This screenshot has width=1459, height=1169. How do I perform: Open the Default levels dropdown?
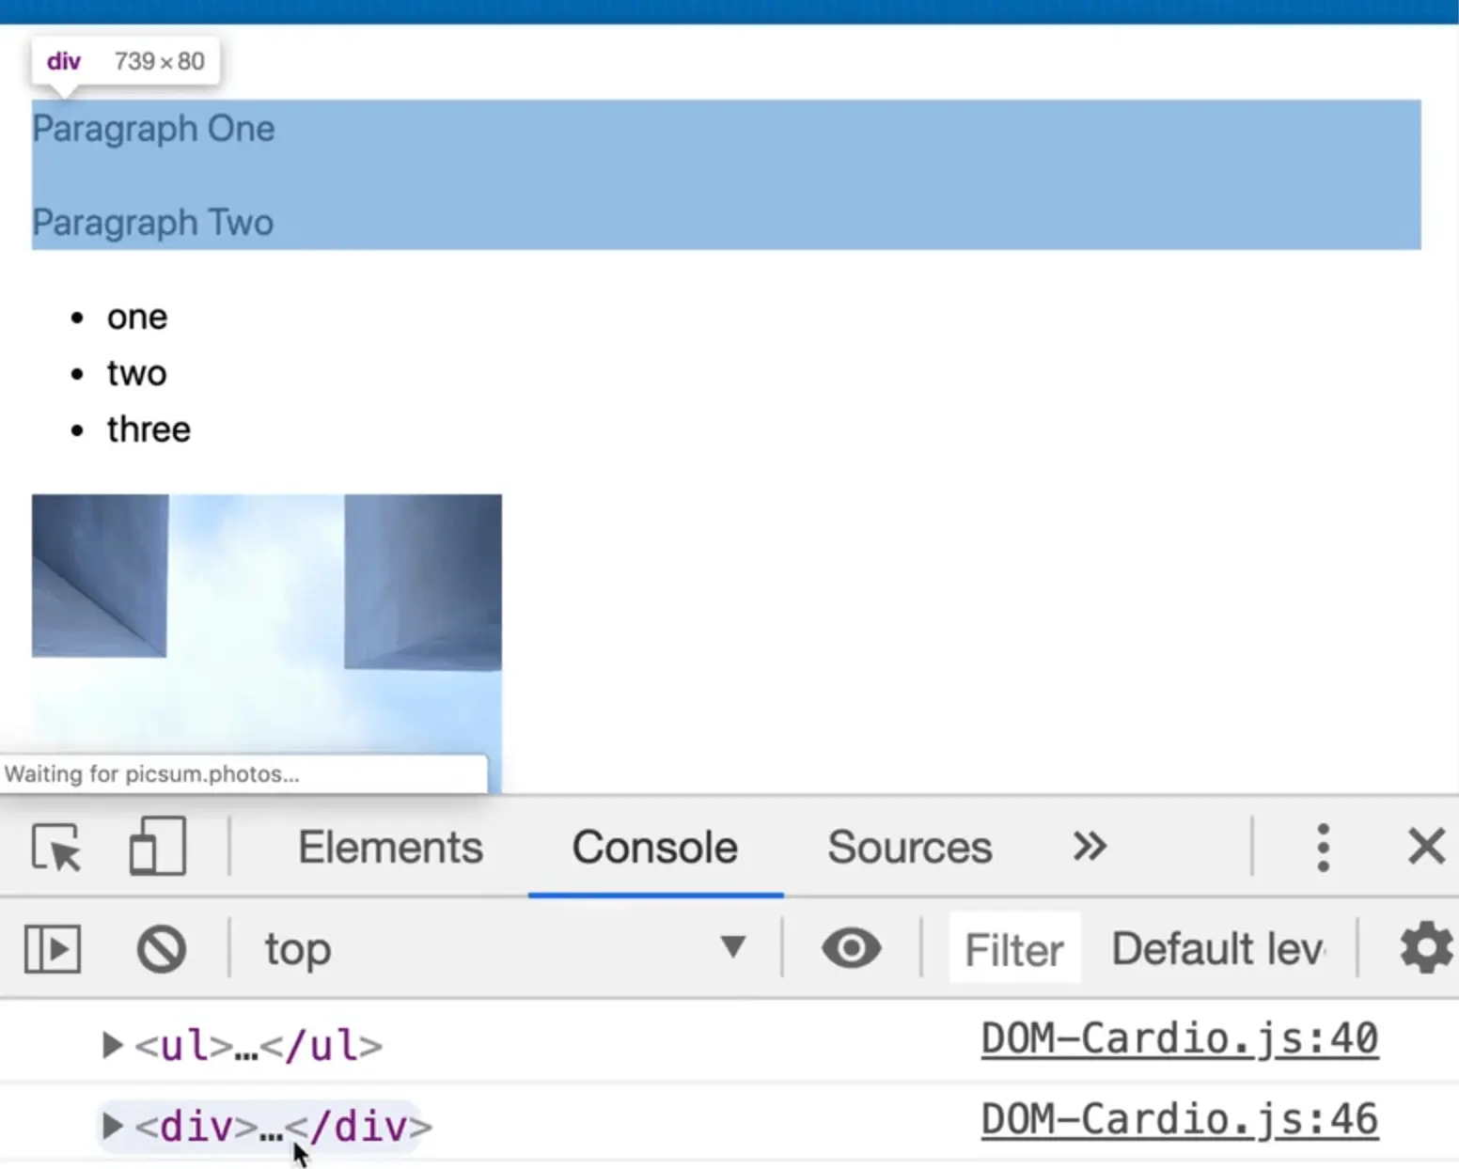(x=1218, y=949)
